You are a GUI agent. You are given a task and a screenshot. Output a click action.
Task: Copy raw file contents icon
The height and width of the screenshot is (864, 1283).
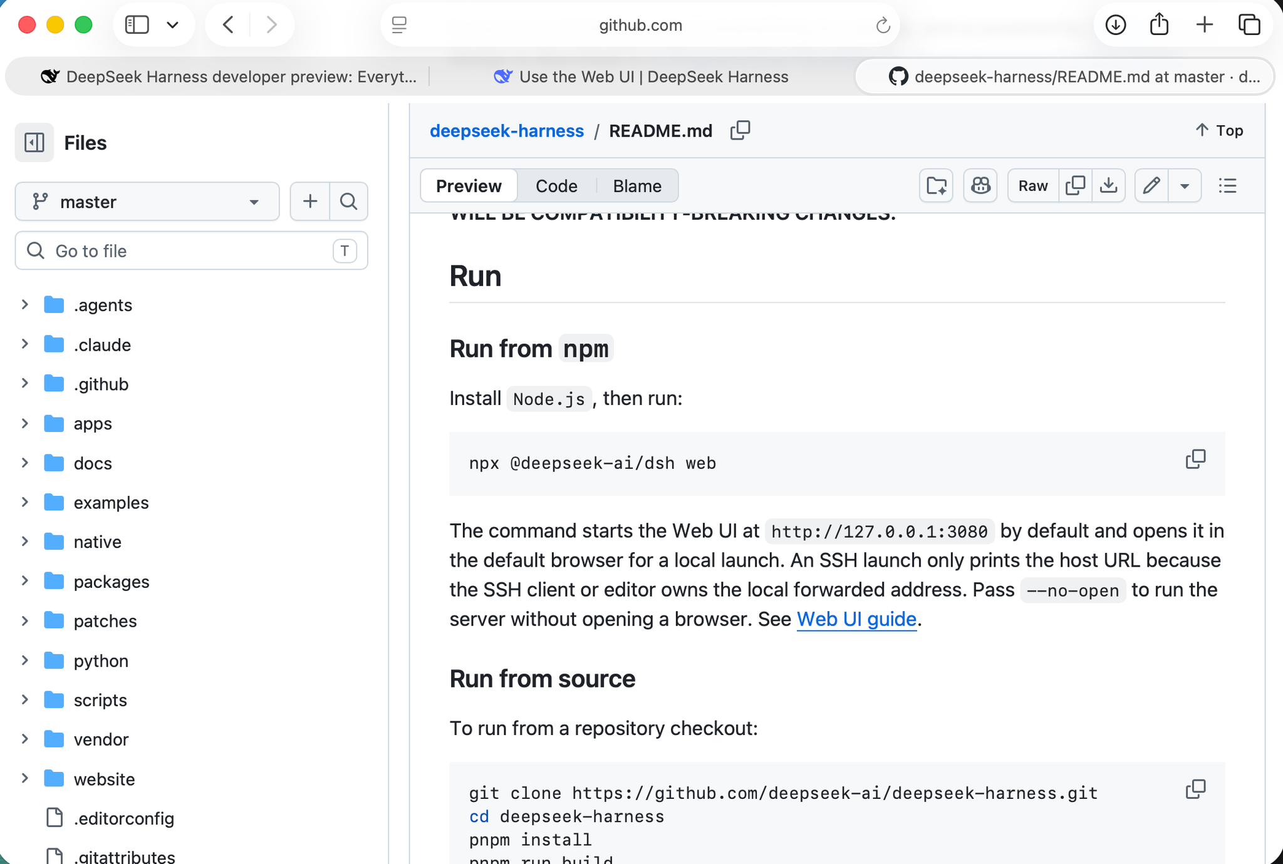click(x=1076, y=185)
